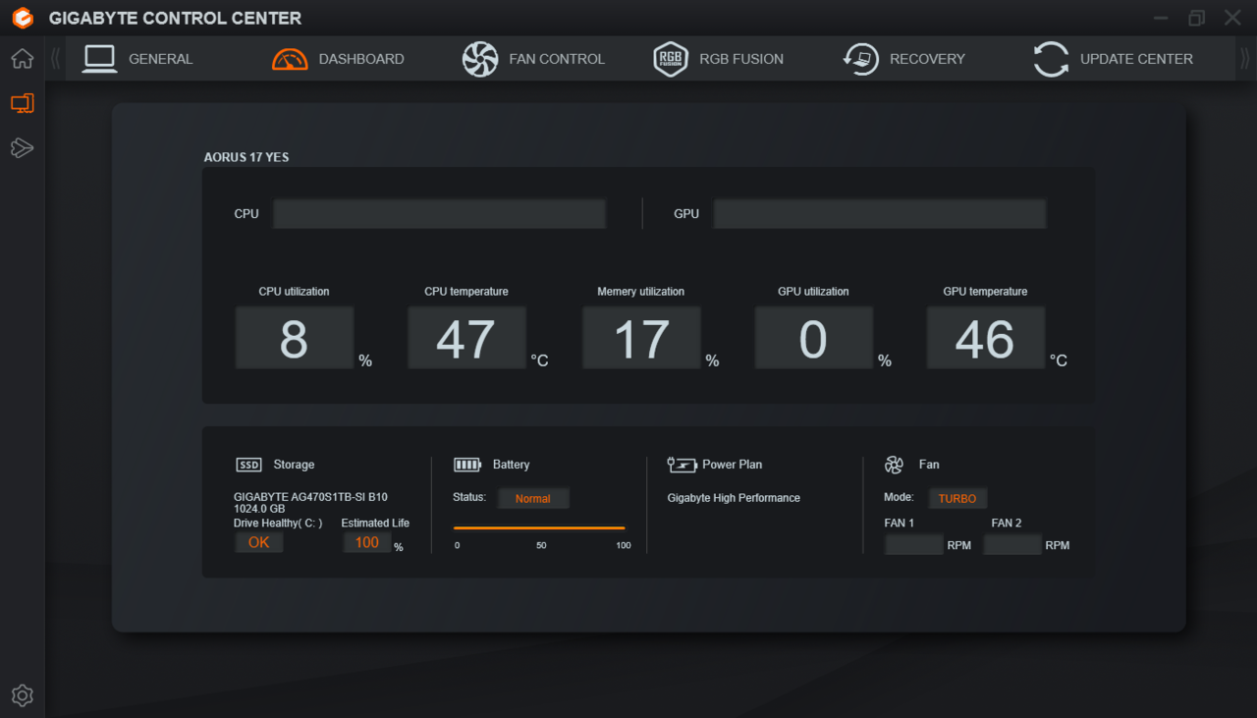Click the RGB Fusion hexagon icon
This screenshot has height=718, width=1257.
(x=671, y=59)
